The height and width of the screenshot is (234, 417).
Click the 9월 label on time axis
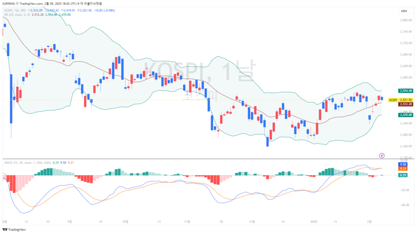click(x=69, y=221)
